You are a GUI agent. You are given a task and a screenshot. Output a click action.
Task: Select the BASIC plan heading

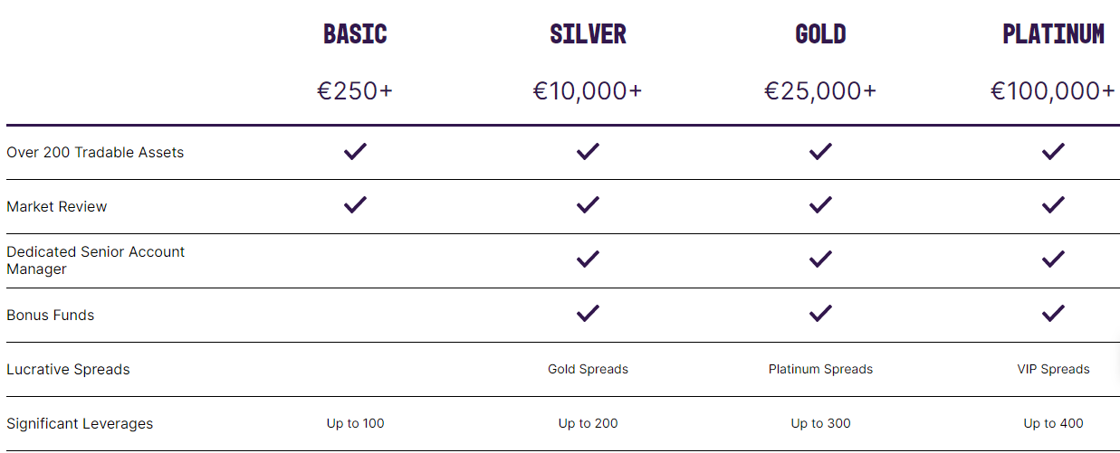pyautogui.click(x=355, y=34)
